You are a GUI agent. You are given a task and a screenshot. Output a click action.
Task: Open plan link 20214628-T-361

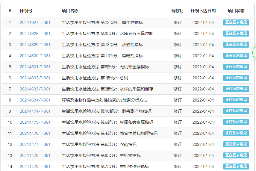point(35,34)
